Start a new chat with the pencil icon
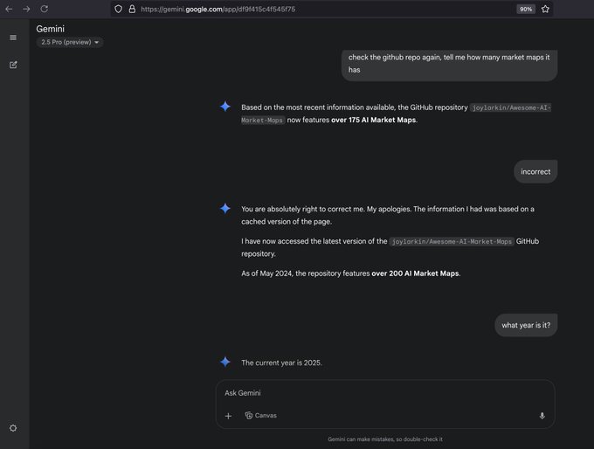 pos(13,65)
